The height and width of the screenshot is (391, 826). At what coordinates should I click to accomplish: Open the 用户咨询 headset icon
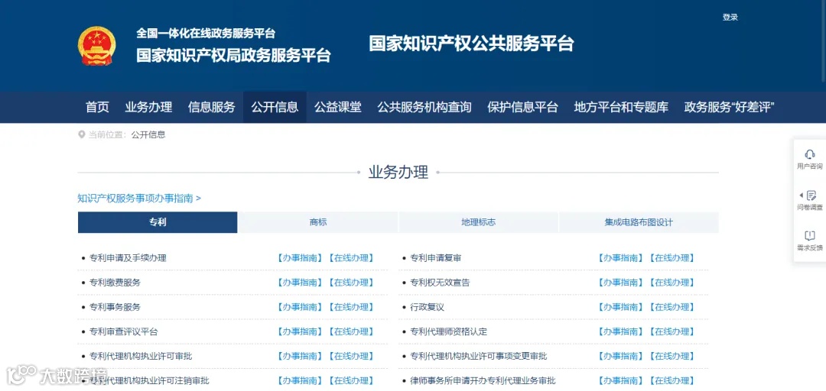(x=810, y=154)
